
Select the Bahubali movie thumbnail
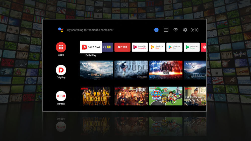pos(131,70)
